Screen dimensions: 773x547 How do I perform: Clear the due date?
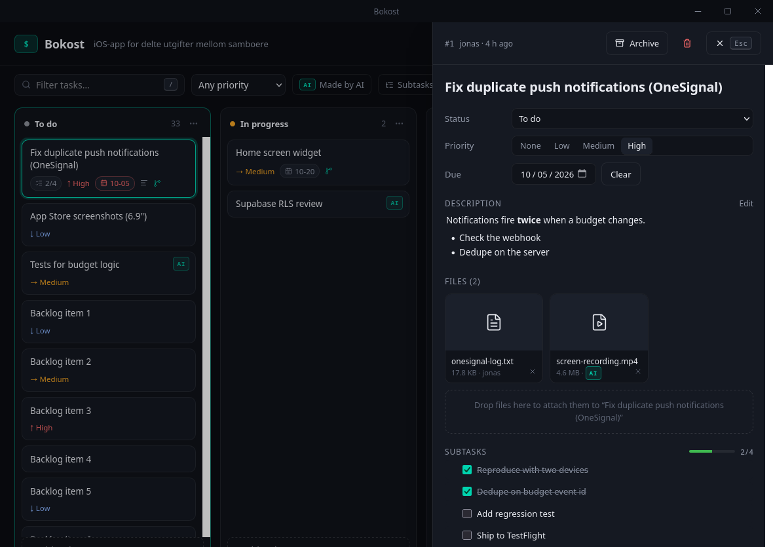point(620,174)
